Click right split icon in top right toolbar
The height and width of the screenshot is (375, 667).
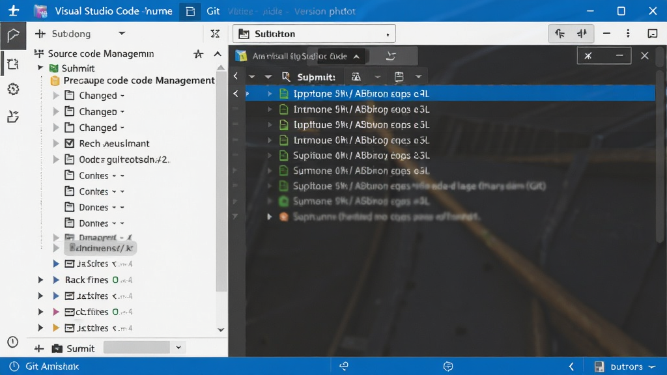582,34
